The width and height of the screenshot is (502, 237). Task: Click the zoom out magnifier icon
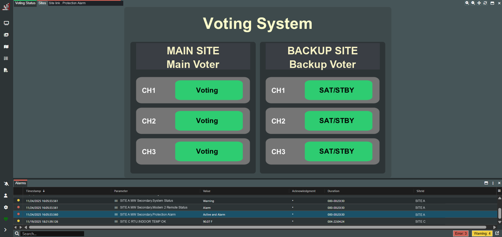coord(473,3)
